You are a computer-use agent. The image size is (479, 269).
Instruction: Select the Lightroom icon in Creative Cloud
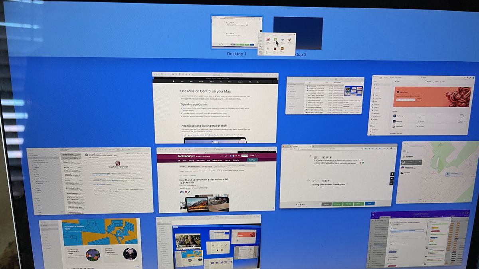point(395,121)
